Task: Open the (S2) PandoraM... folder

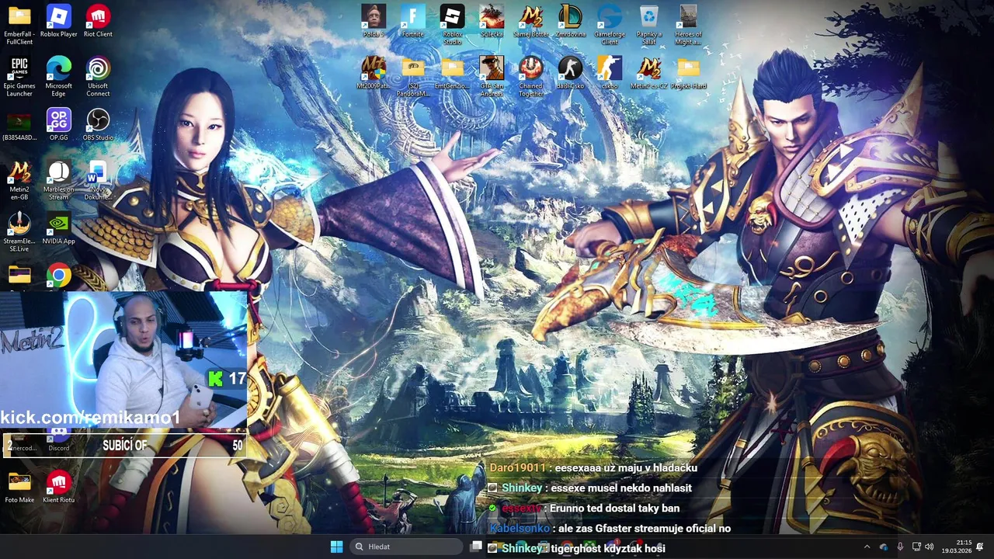Action: [413, 75]
